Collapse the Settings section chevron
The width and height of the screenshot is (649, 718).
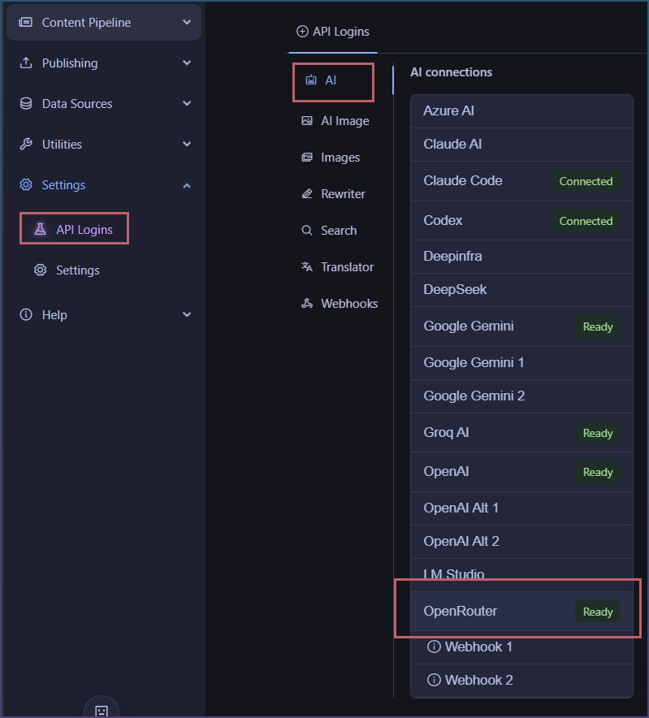(187, 185)
